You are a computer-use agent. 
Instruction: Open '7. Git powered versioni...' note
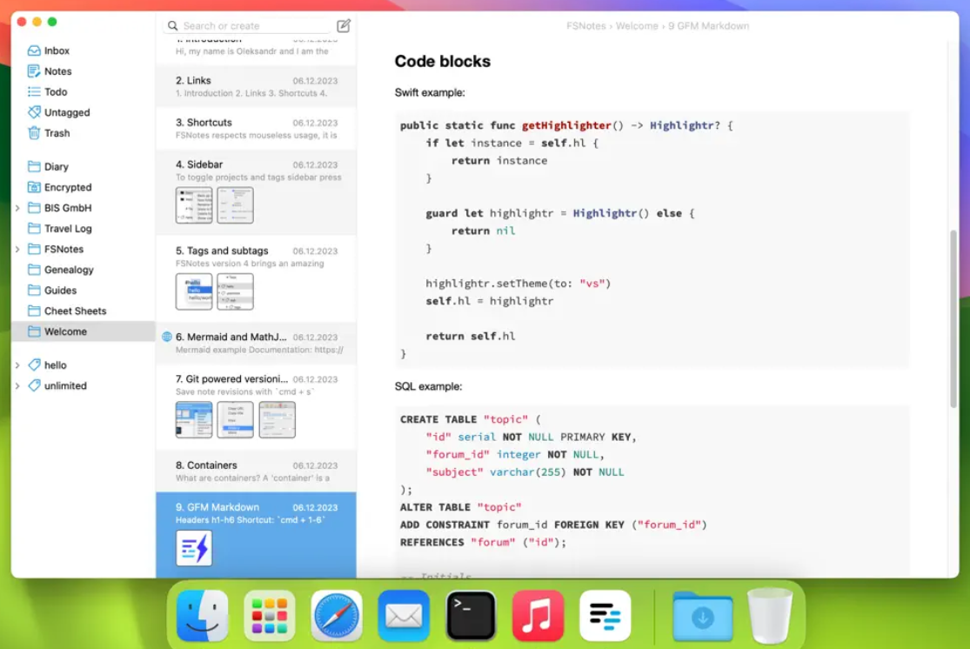click(256, 408)
